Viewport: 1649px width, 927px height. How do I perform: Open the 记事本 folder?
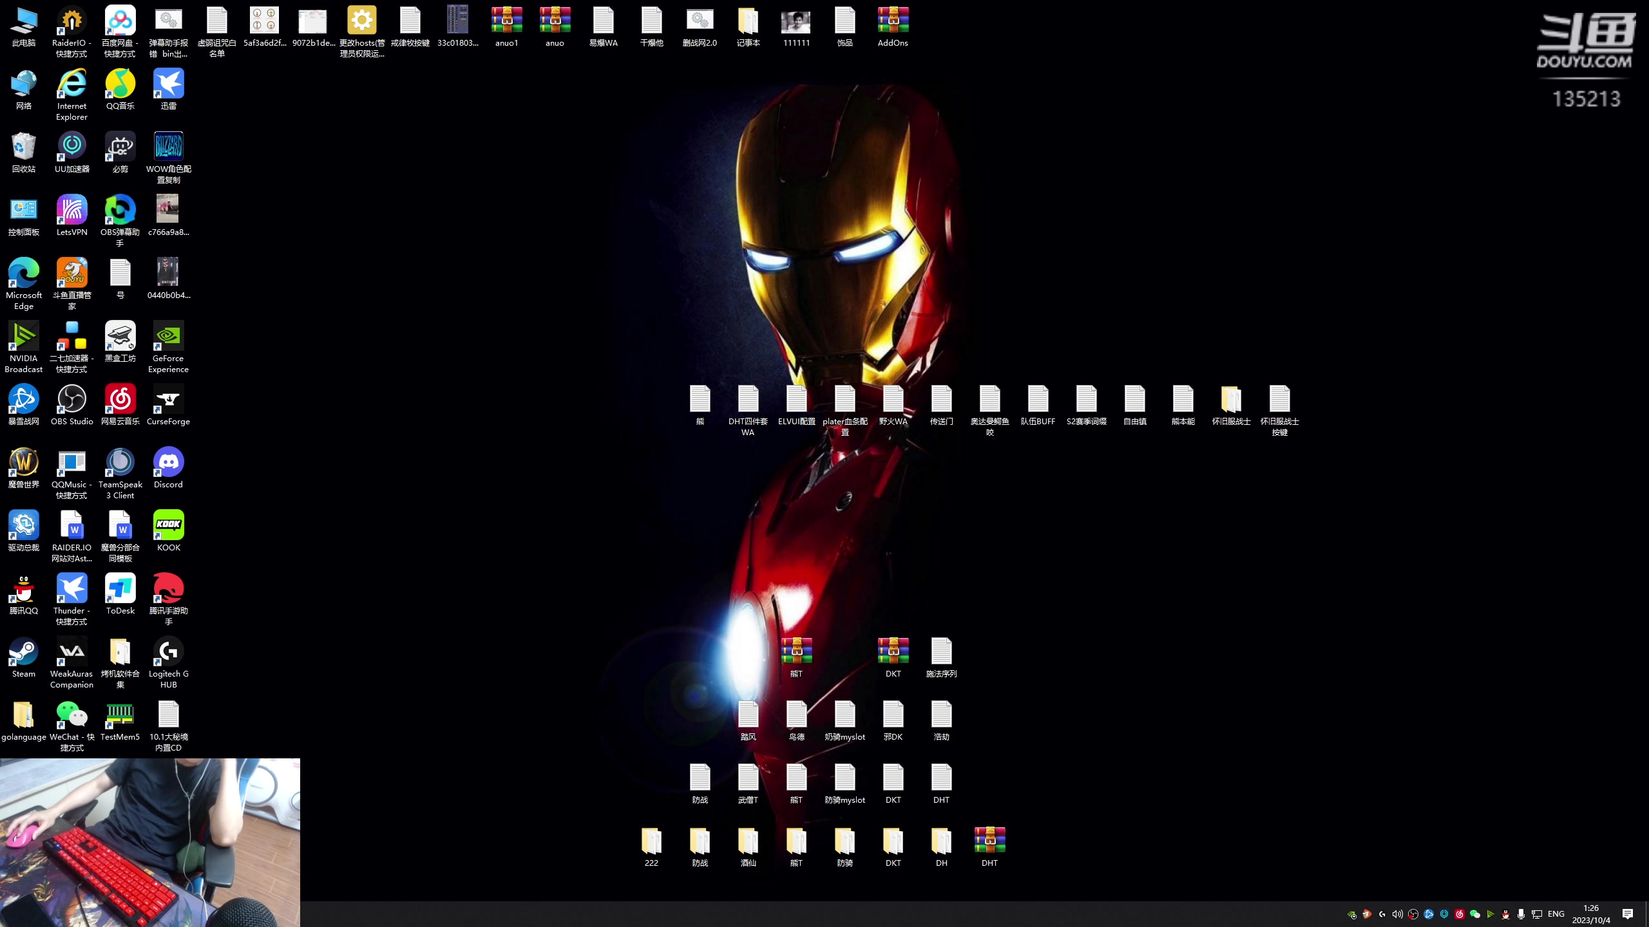(748, 28)
